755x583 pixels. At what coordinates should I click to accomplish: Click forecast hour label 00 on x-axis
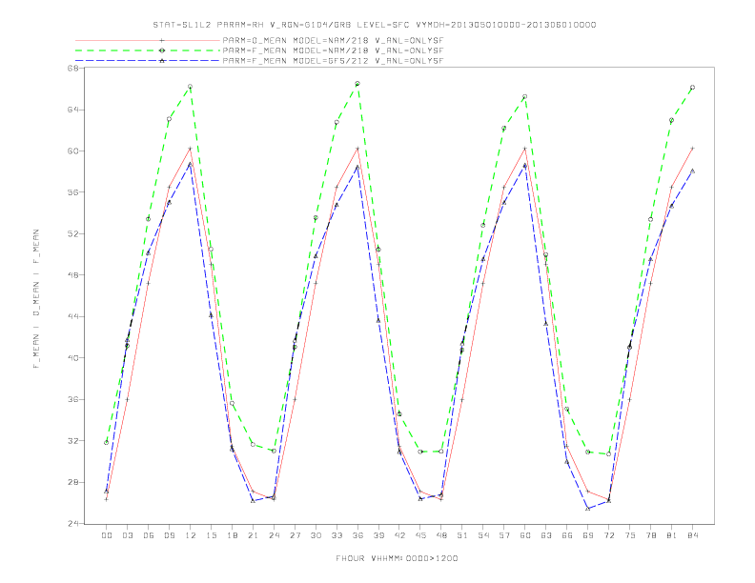click(107, 535)
